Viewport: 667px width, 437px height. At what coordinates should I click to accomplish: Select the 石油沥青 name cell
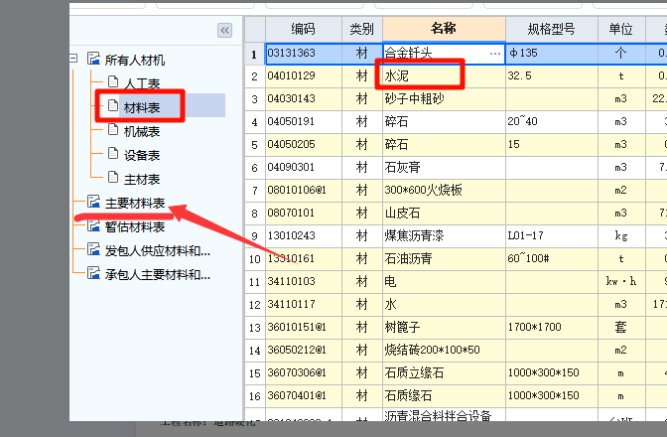444,258
